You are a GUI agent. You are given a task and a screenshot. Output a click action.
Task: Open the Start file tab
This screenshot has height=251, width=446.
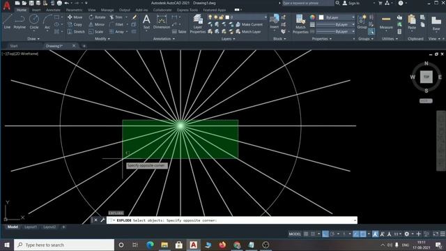pyautogui.click(x=14, y=46)
